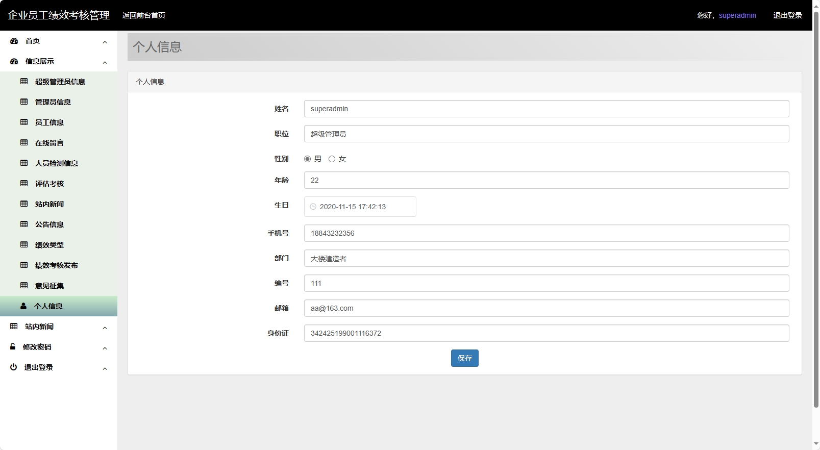Click superadmin username link in header
820x450 pixels.
pos(737,15)
